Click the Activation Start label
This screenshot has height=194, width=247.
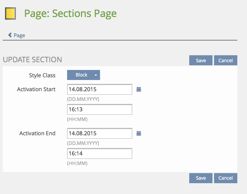click(36, 89)
